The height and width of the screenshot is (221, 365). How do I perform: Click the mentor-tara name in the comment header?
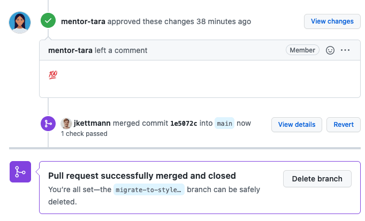pos(70,50)
